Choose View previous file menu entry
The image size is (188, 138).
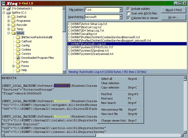pyautogui.click(x=121, y=110)
